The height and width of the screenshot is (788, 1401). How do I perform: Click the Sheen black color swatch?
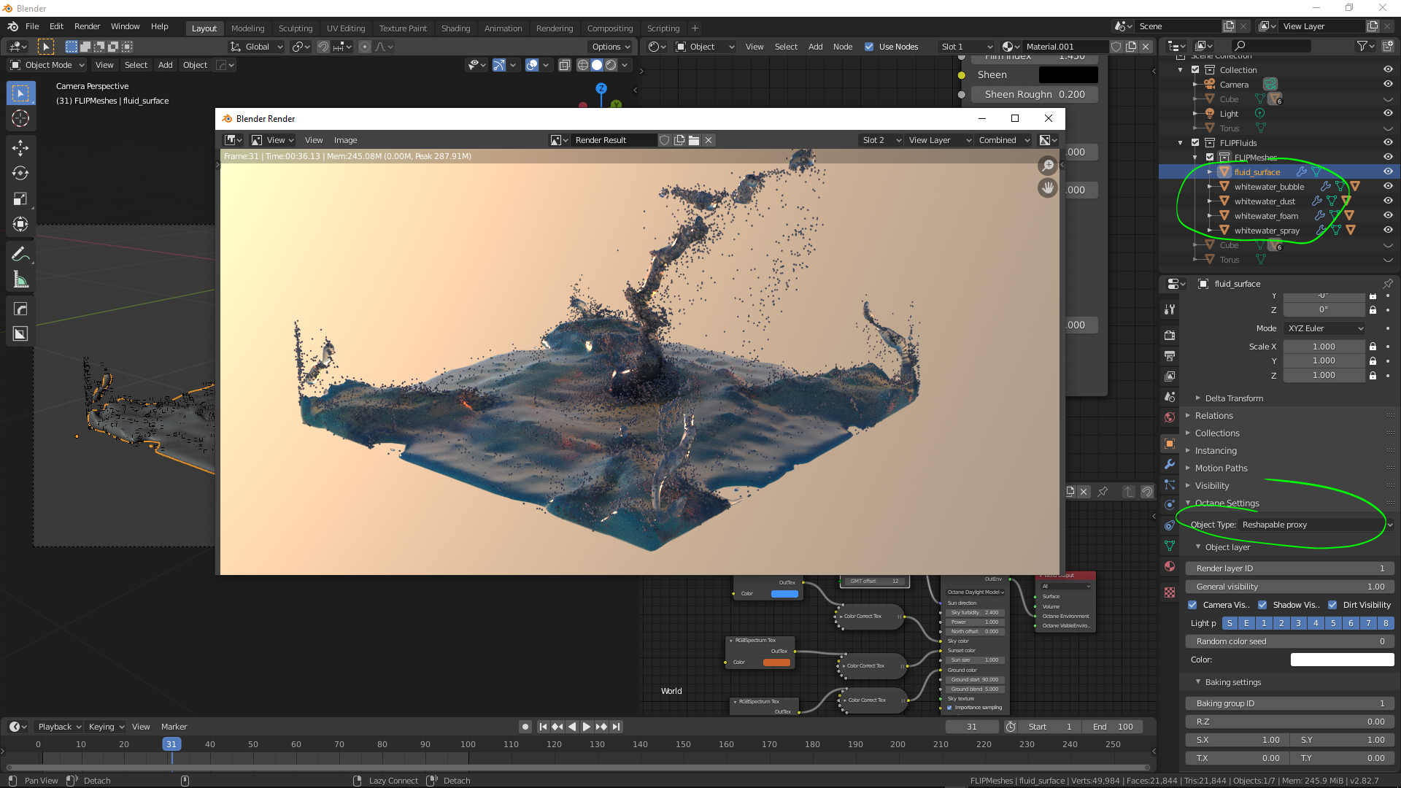(x=1068, y=75)
